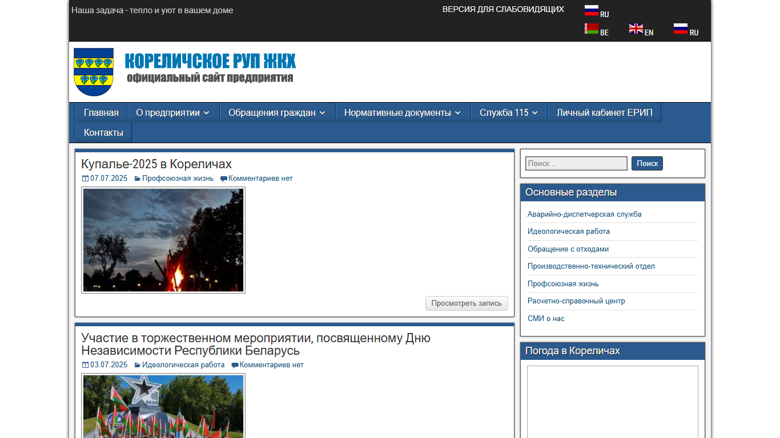
Task: Open Идеологическая работа category under the second post
Action: (183, 365)
